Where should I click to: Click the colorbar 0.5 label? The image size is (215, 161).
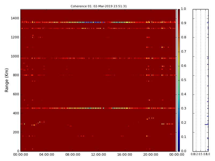tap(184, 80)
